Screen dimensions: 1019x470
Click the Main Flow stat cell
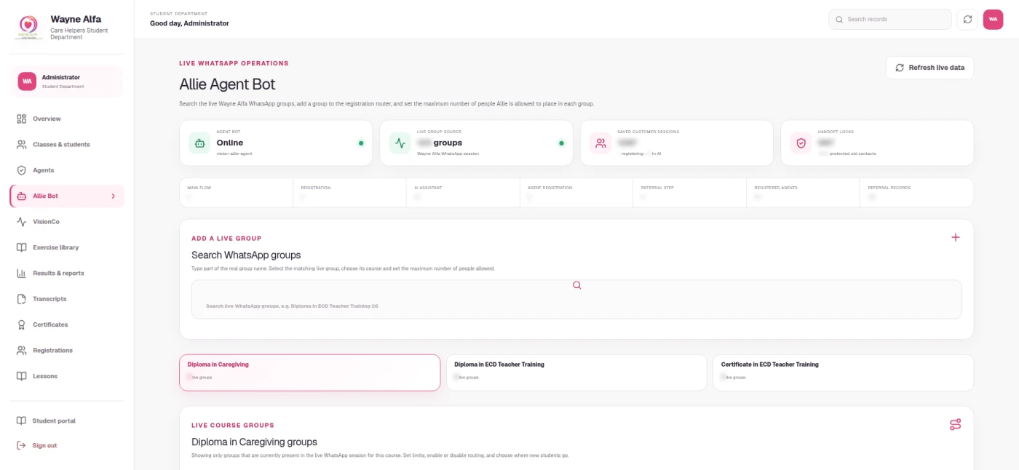click(x=237, y=193)
